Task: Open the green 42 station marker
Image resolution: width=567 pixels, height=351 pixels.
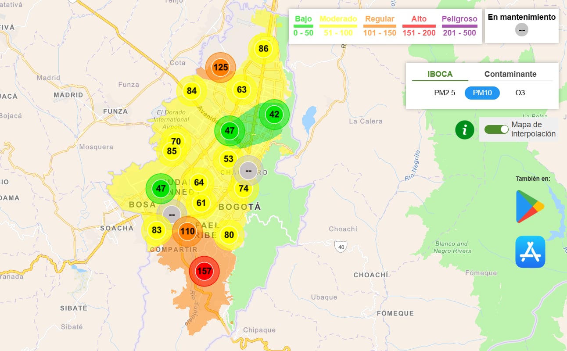Action: pos(273,115)
